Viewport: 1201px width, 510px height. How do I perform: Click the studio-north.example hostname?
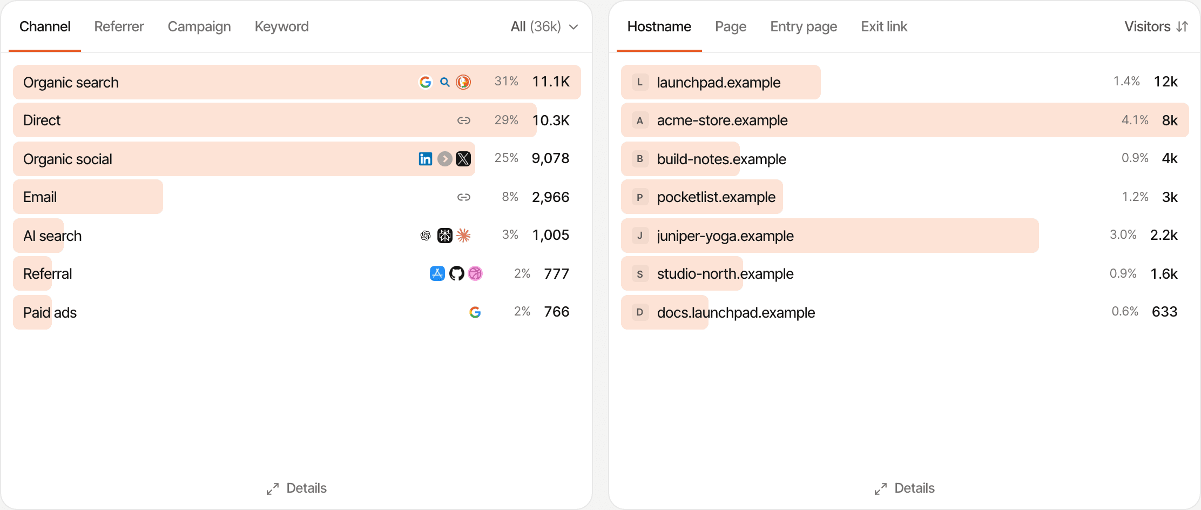click(725, 274)
